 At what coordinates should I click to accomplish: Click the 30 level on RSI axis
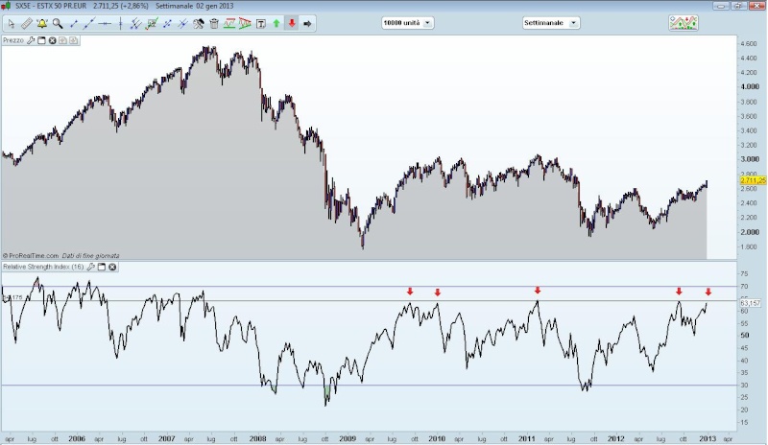click(x=745, y=386)
